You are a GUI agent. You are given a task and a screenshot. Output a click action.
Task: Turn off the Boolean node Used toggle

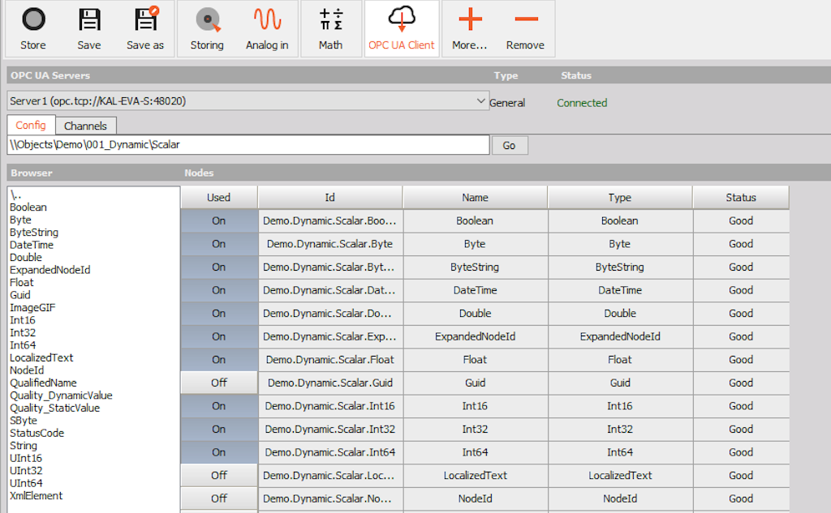(x=219, y=220)
